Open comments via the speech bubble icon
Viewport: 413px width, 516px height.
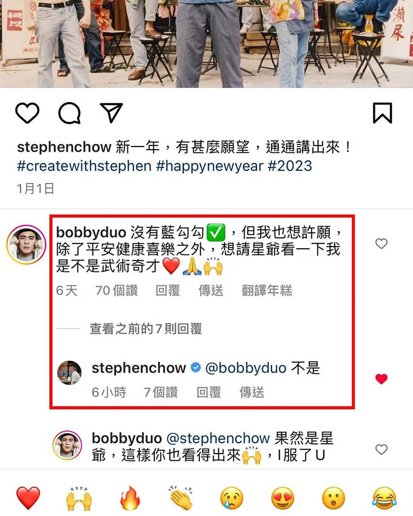(70, 113)
